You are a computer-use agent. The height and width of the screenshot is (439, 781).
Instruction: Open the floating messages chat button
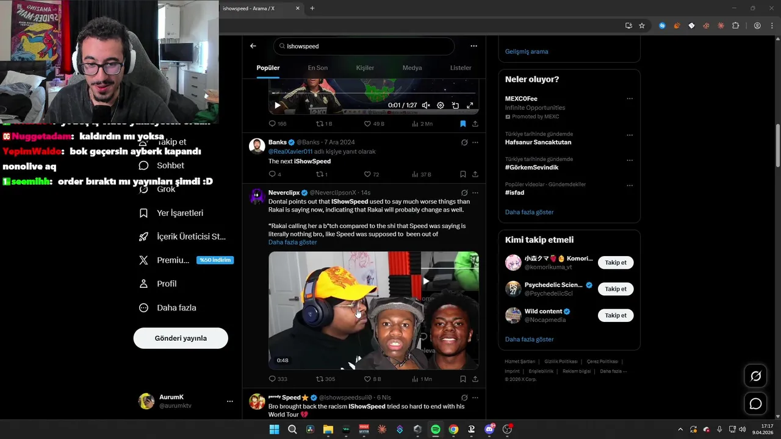click(x=755, y=404)
